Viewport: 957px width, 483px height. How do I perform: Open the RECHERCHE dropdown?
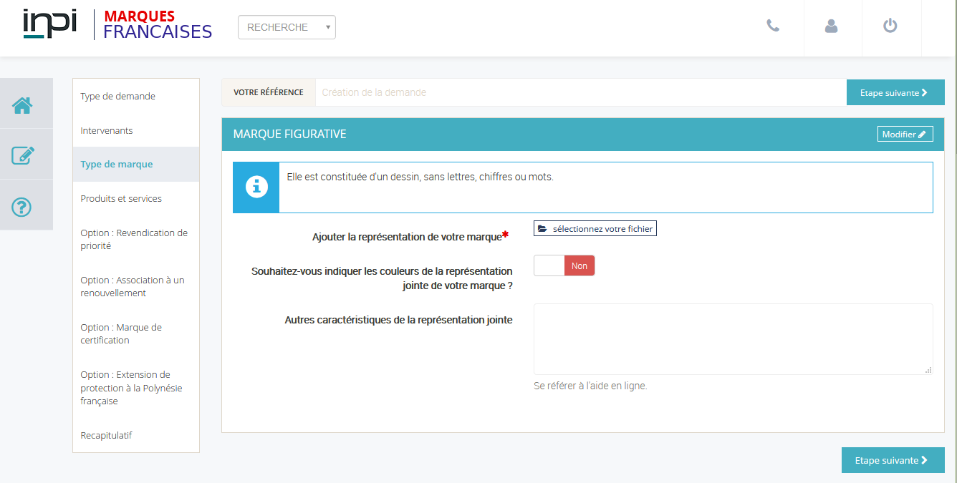[x=287, y=27]
